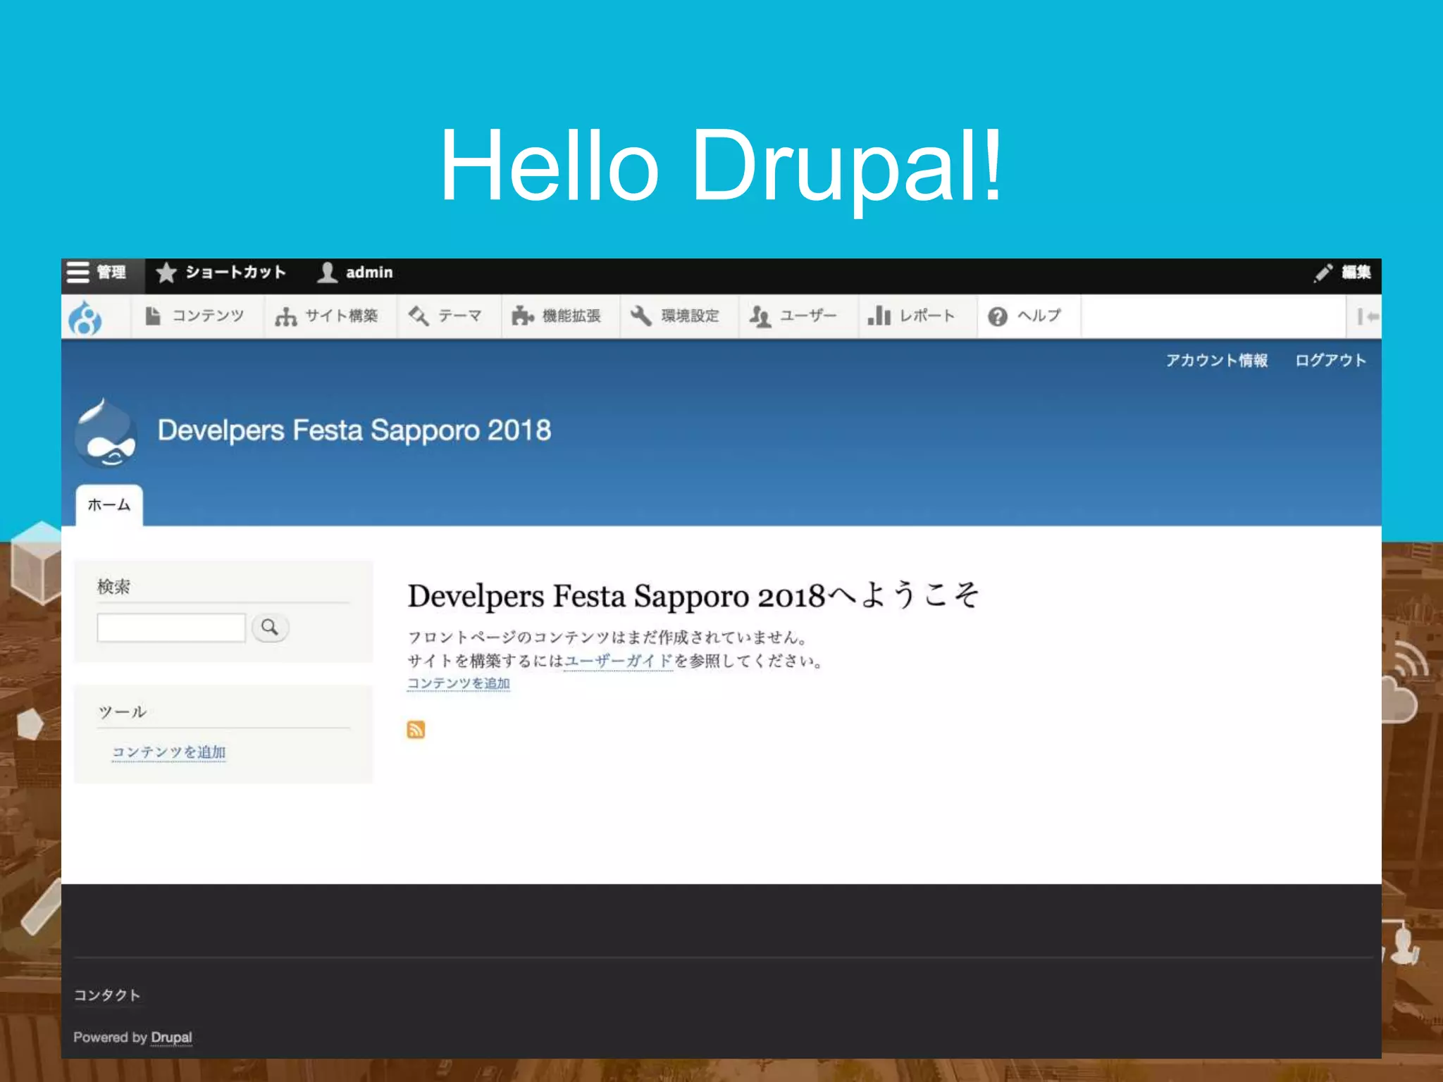Image resolution: width=1443 pixels, height=1082 pixels.
Task: Open the ショートカット star menu
Action: point(221,273)
